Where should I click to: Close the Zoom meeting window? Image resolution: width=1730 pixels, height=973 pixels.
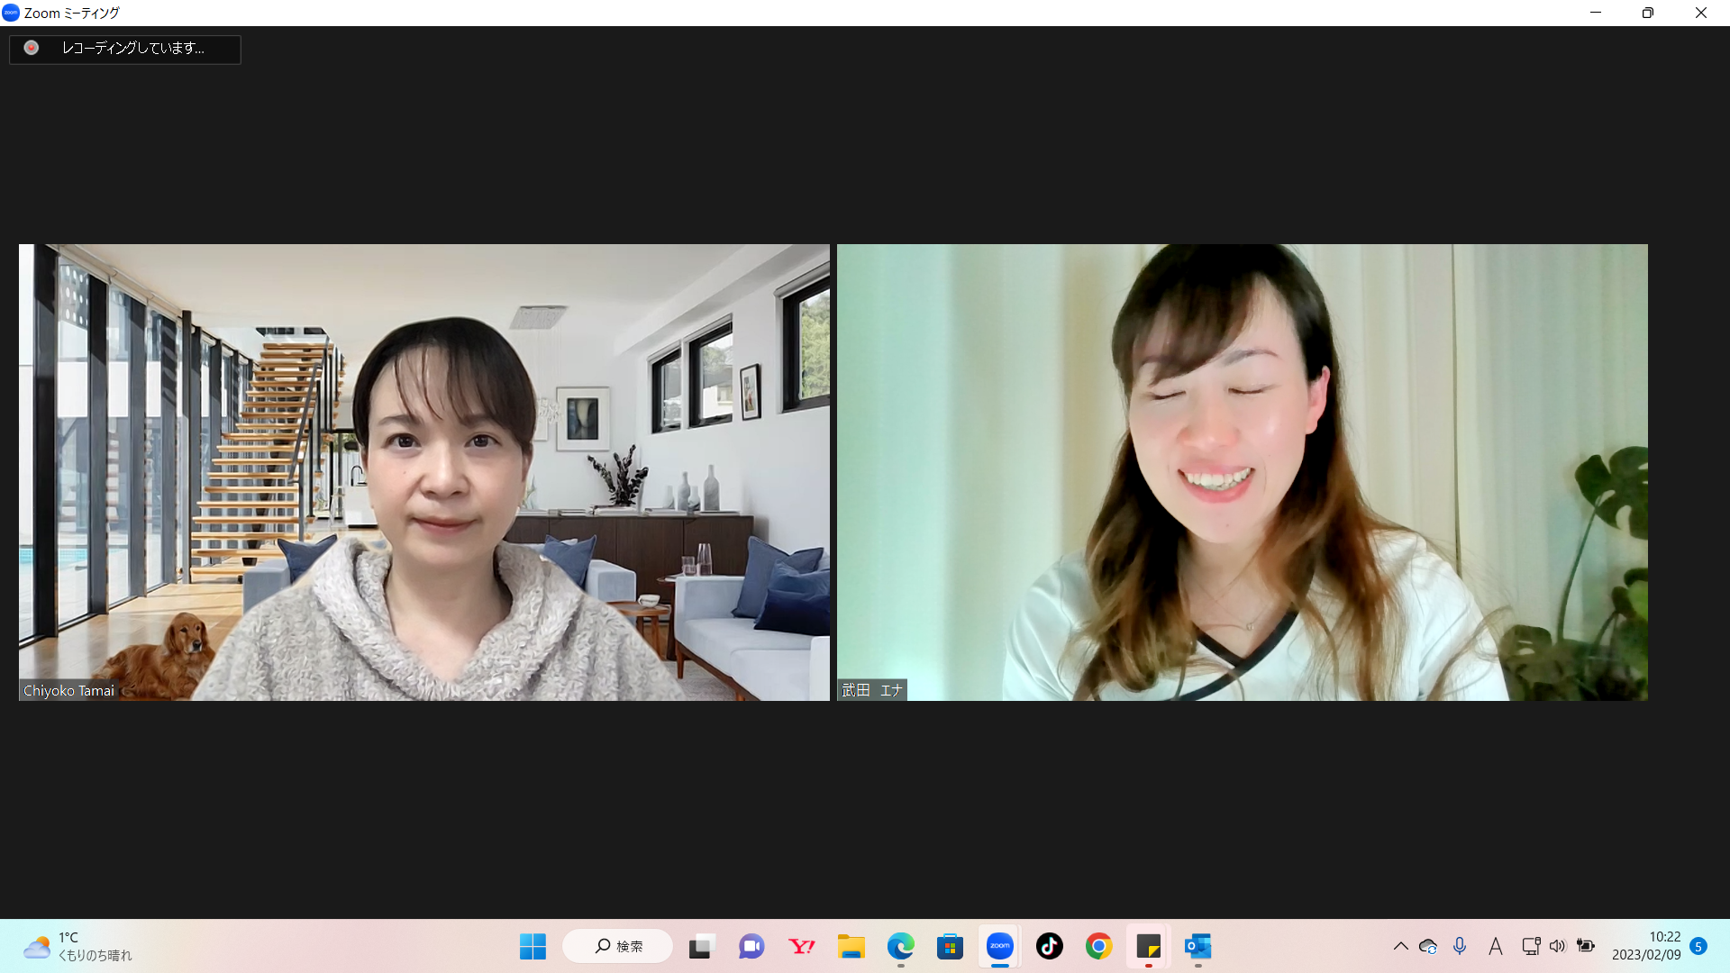coord(1701,13)
